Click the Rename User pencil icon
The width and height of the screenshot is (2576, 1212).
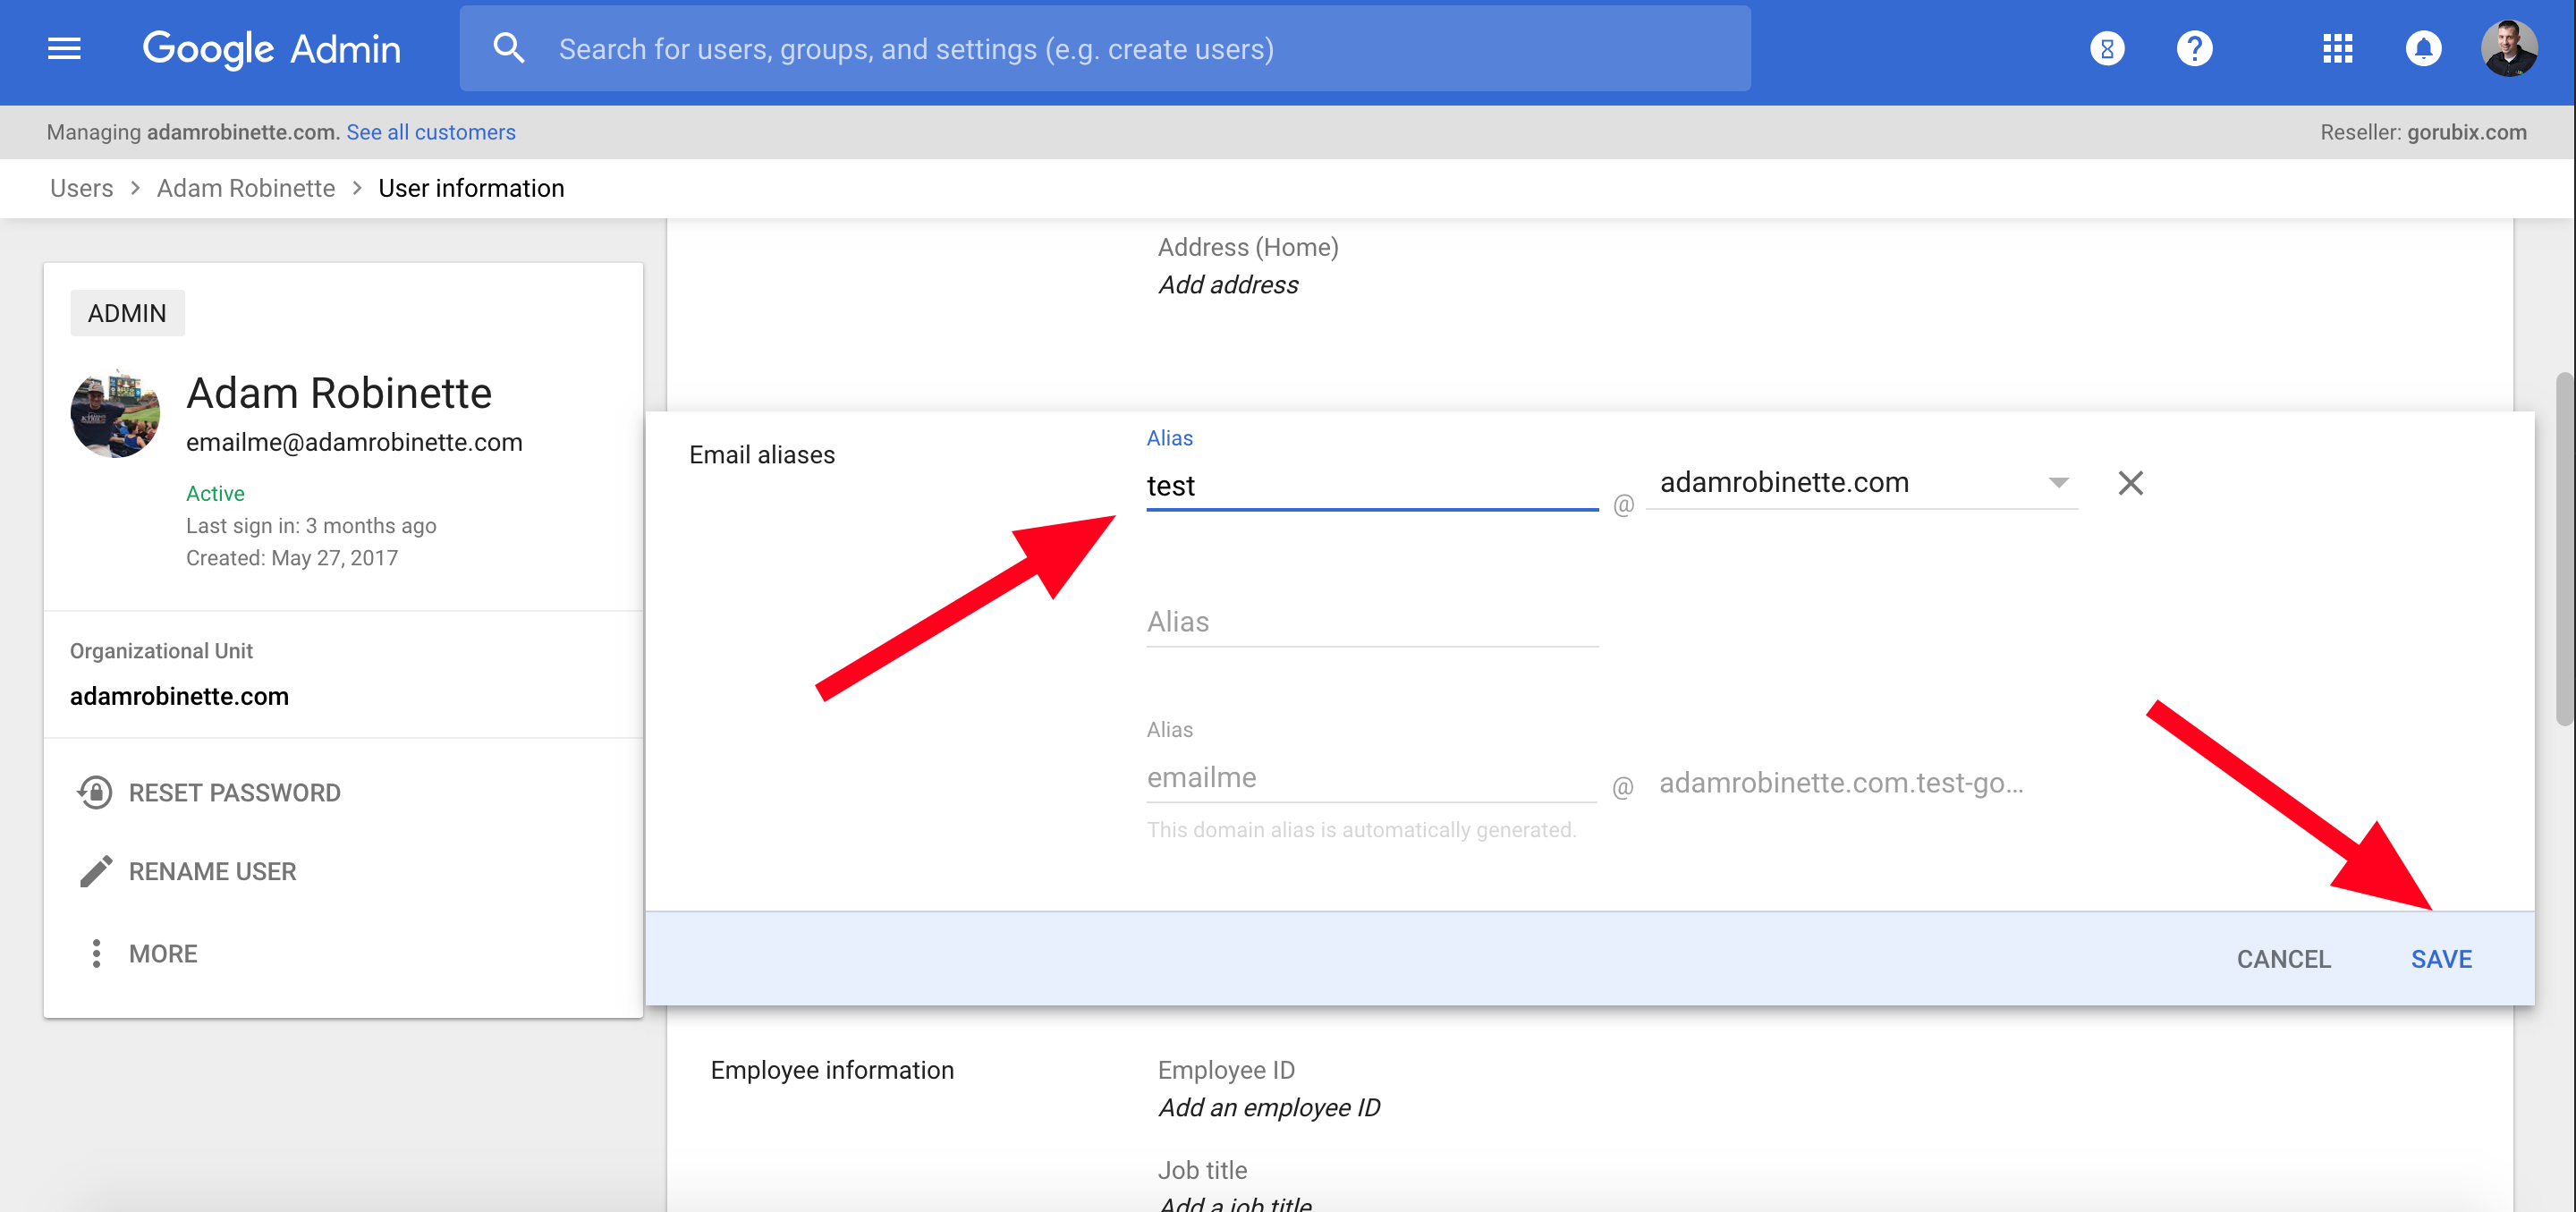[x=95, y=871]
